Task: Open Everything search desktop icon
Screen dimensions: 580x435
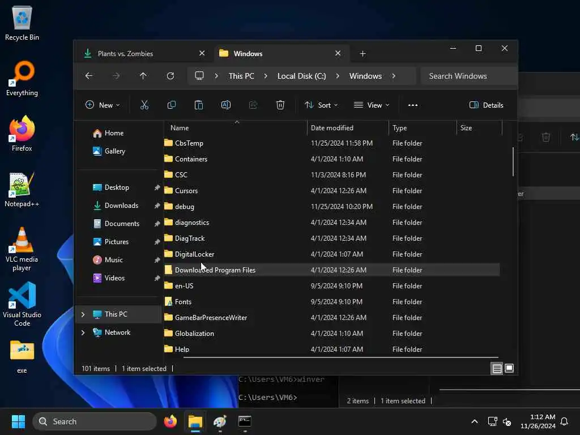Action: (22, 78)
